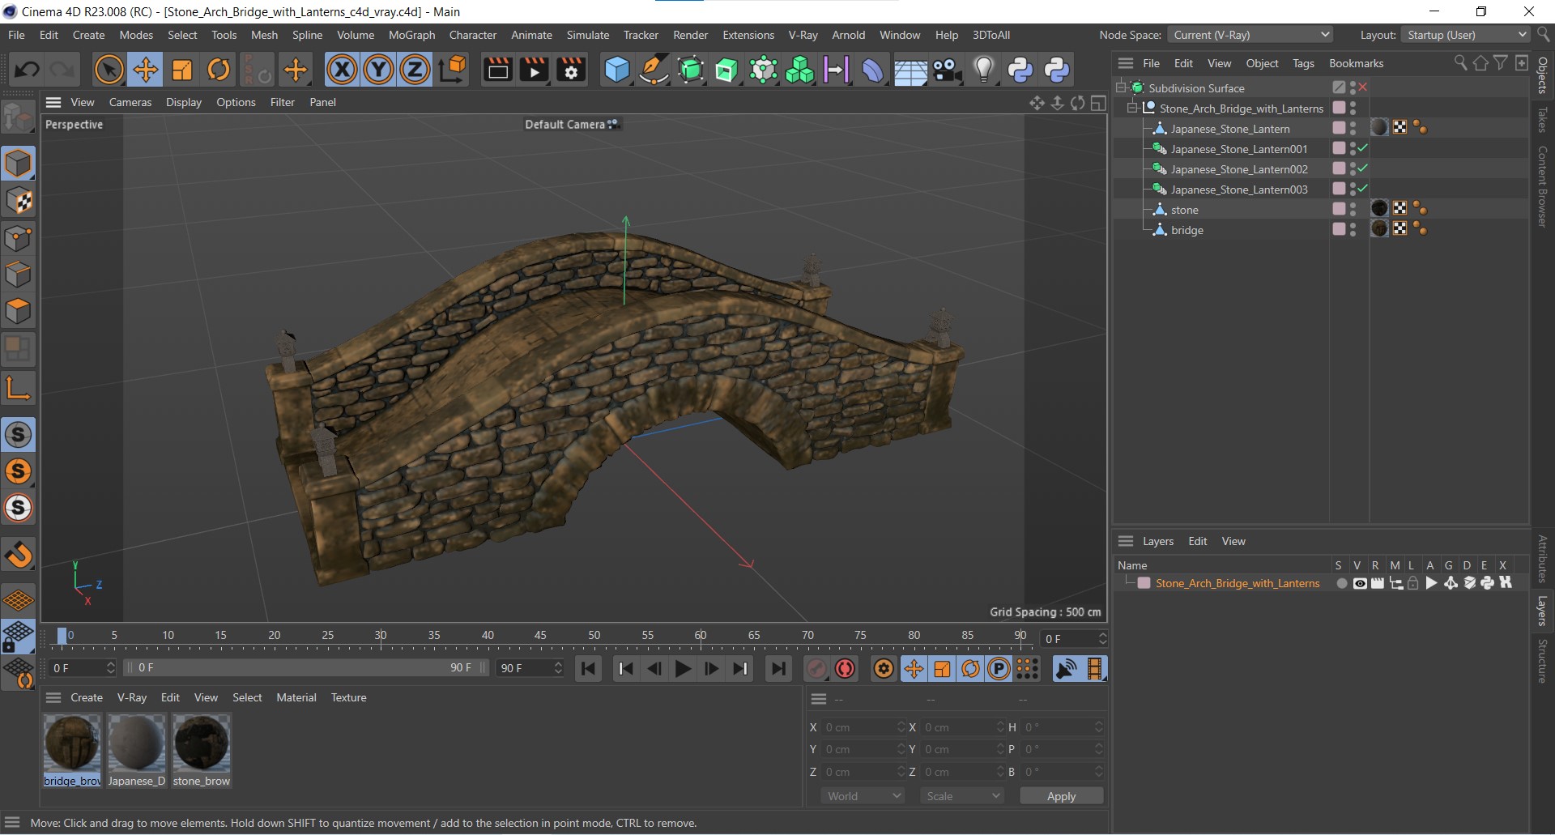Toggle the Y axis lock
This screenshot has height=835, width=1555.
coord(378,70)
